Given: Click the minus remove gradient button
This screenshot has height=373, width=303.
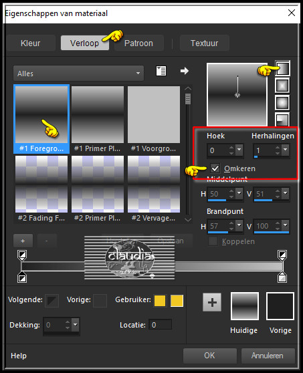Looking at the screenshot, I should coord(47,241).
